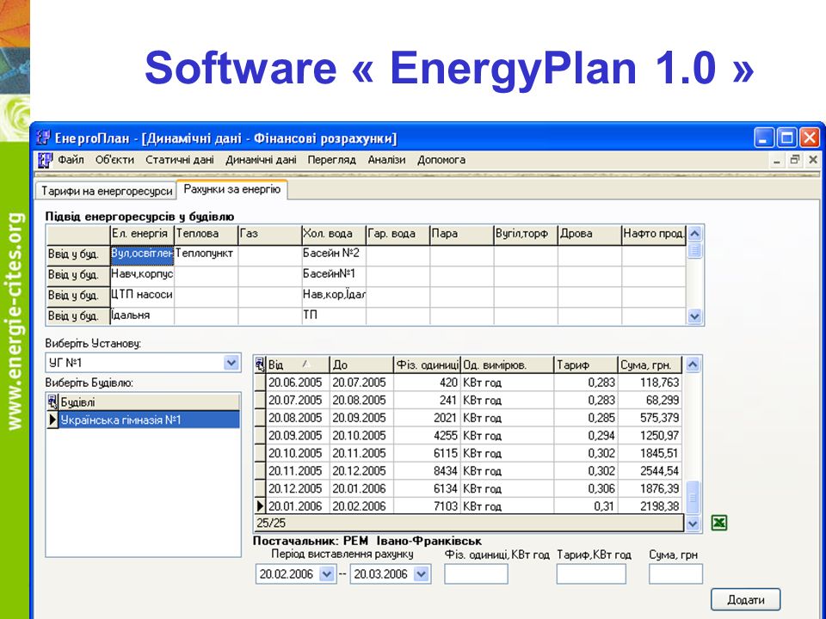The image size is (826, 619).
Task: Click the Сума, грн input field
Action: point(675,573)
